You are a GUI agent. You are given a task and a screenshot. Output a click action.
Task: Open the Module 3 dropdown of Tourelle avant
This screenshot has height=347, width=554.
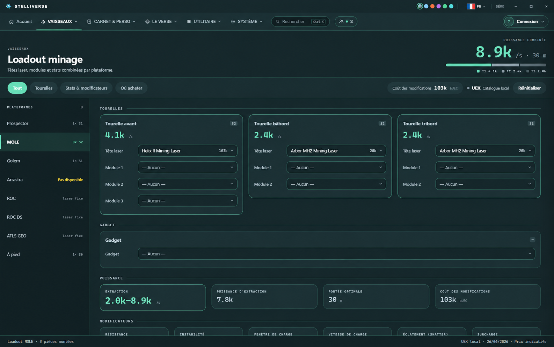coord(188,201)
